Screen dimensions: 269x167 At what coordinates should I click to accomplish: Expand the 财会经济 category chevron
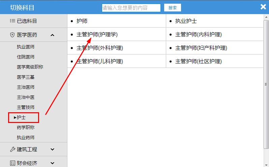[x=52, y=163]
